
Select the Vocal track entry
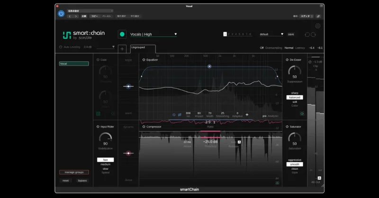coord(74,64)
